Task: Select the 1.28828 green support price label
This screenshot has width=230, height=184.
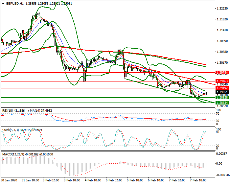Action: (222, 98)
